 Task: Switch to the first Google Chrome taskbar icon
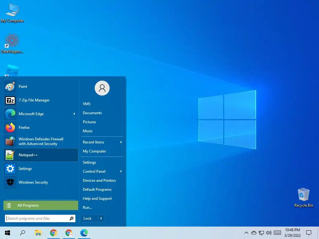tap(54, 233)
